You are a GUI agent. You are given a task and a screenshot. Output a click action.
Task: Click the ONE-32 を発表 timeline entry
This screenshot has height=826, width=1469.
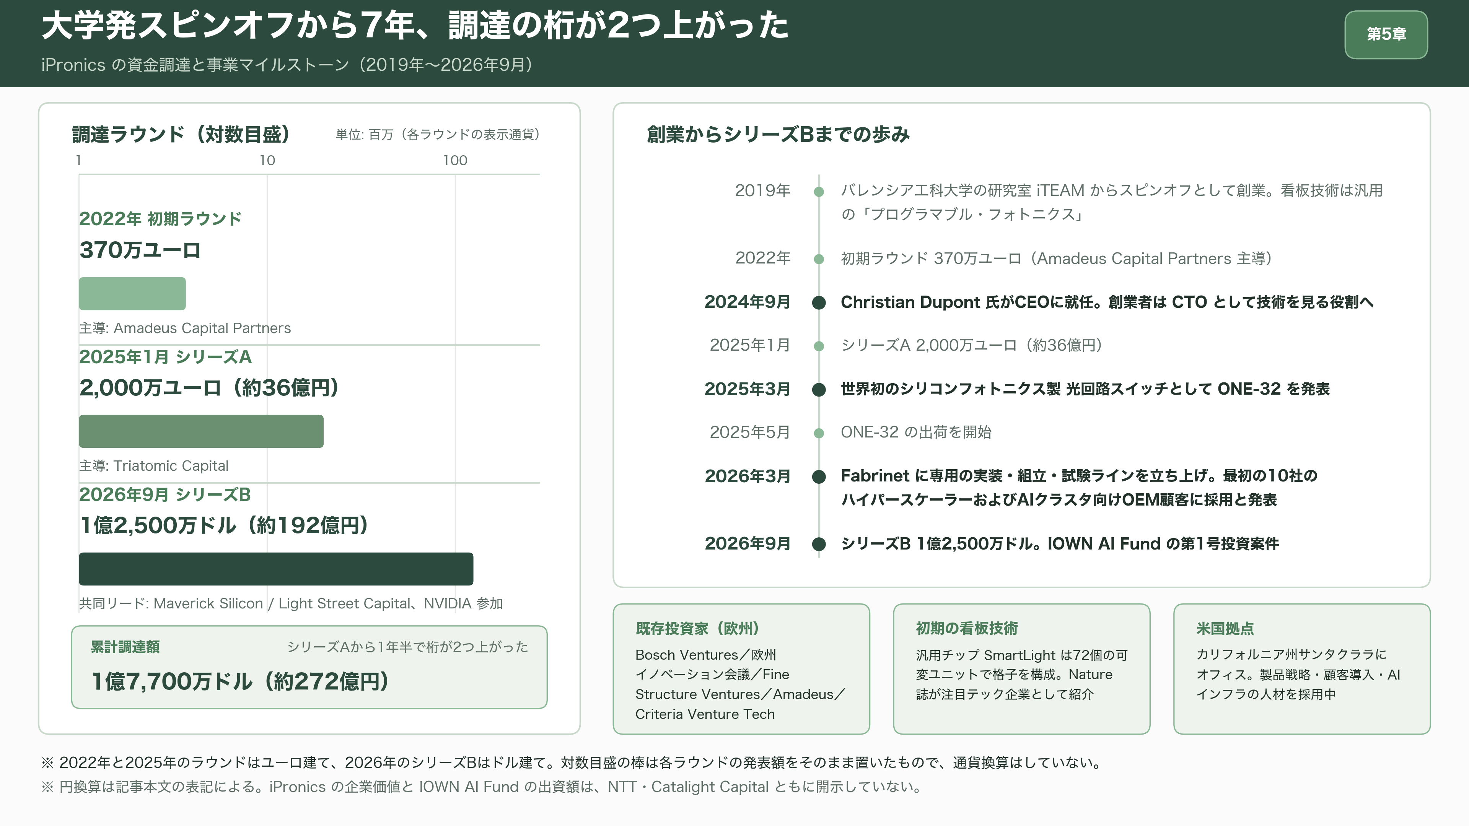(1085, 389)
